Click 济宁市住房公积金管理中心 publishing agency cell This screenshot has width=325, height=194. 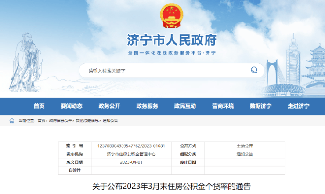pyautogui.click(x=131, y=154)
